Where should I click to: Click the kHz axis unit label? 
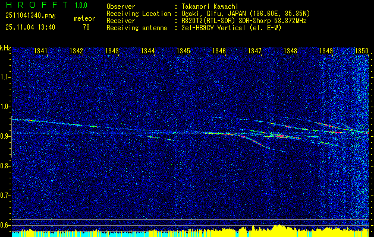tap(5, 48)
